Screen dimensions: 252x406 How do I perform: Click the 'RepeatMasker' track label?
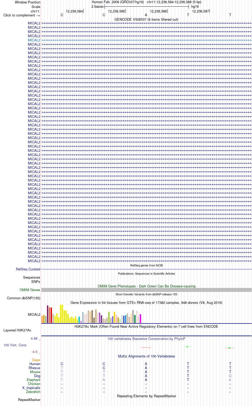[x=29, y=400]
